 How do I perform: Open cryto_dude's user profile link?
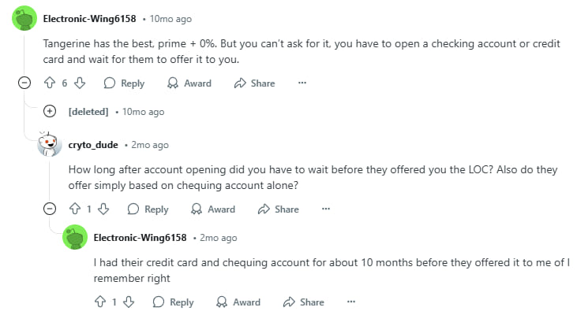93,145
